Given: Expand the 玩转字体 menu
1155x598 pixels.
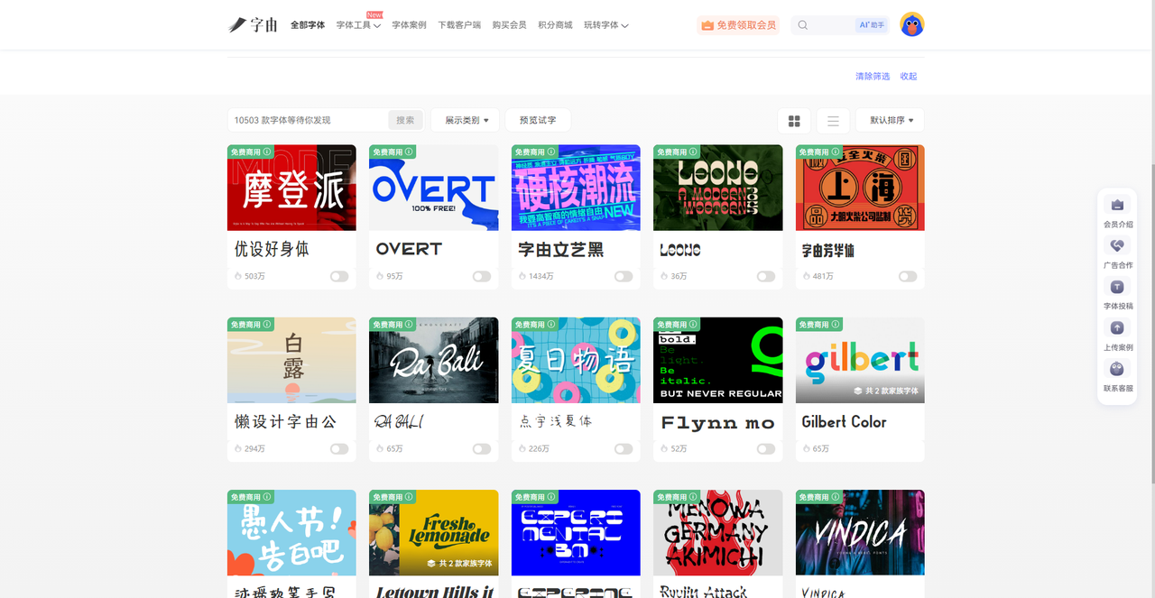Looking at the screenshot, I should point(605,25).
